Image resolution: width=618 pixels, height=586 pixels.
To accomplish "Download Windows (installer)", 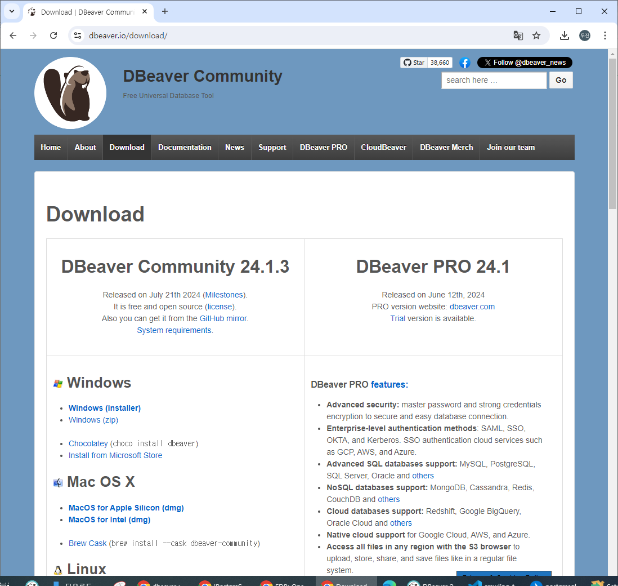I will [105, 408].
